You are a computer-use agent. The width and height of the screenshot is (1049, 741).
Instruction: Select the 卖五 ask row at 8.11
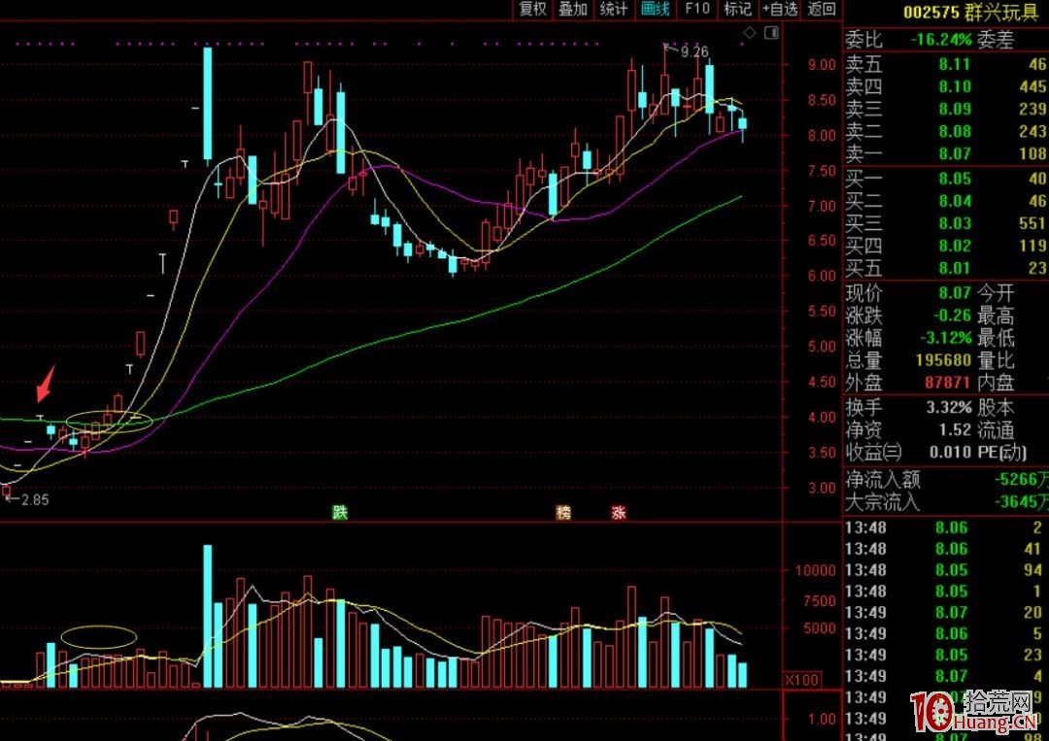pos(945,64)
